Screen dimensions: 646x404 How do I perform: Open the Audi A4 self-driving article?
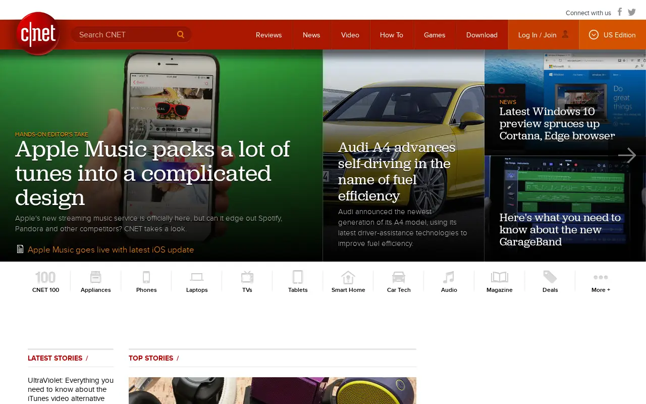tap(397, 171)
